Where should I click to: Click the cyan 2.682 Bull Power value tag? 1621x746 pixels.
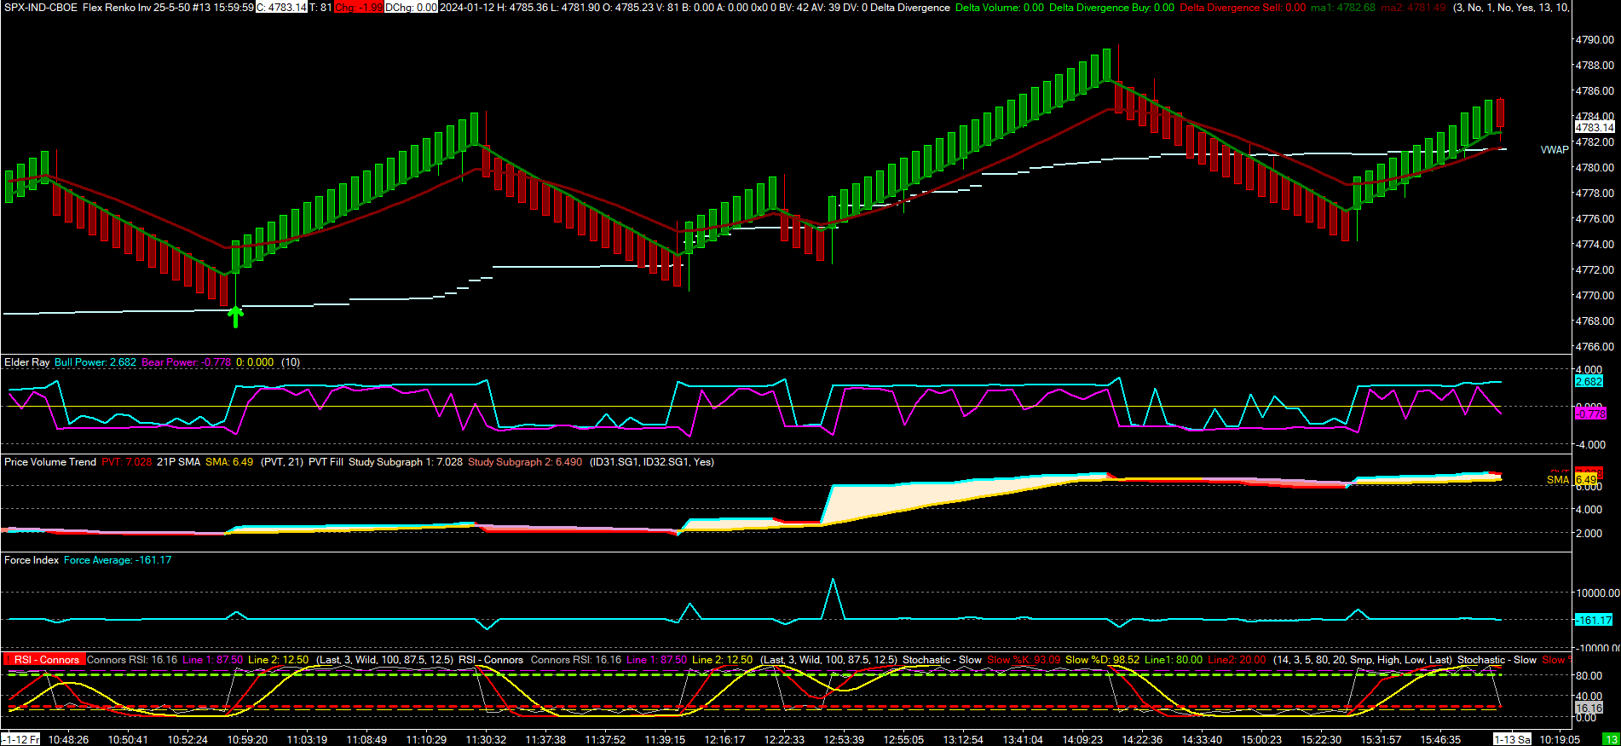[x=1589, y=381]
